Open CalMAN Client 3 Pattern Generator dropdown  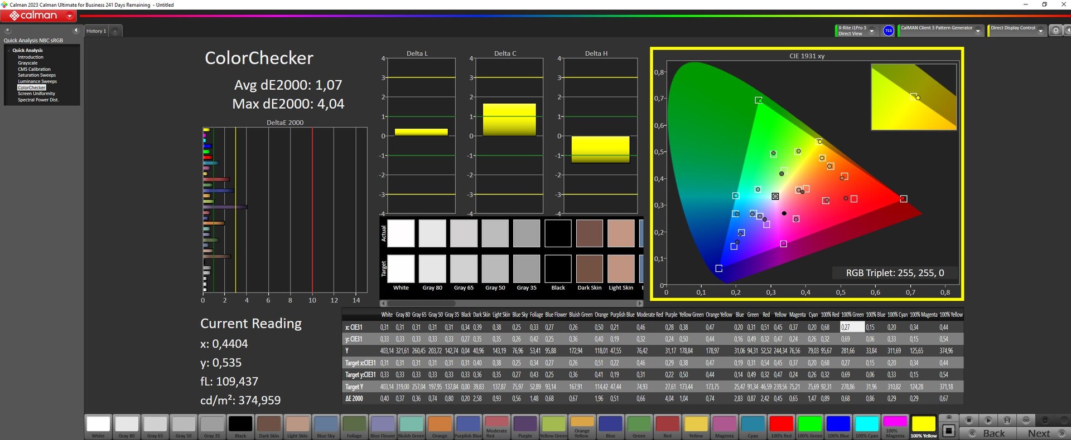point(978,31)
